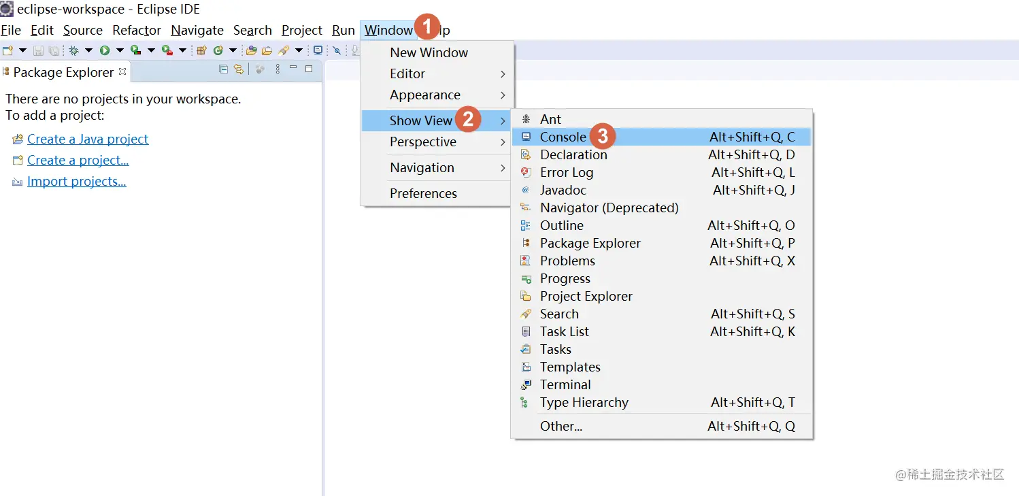Select the Declaration view
The width and height of the screenshot is (1019, 496).
click(x=662, y=154)
